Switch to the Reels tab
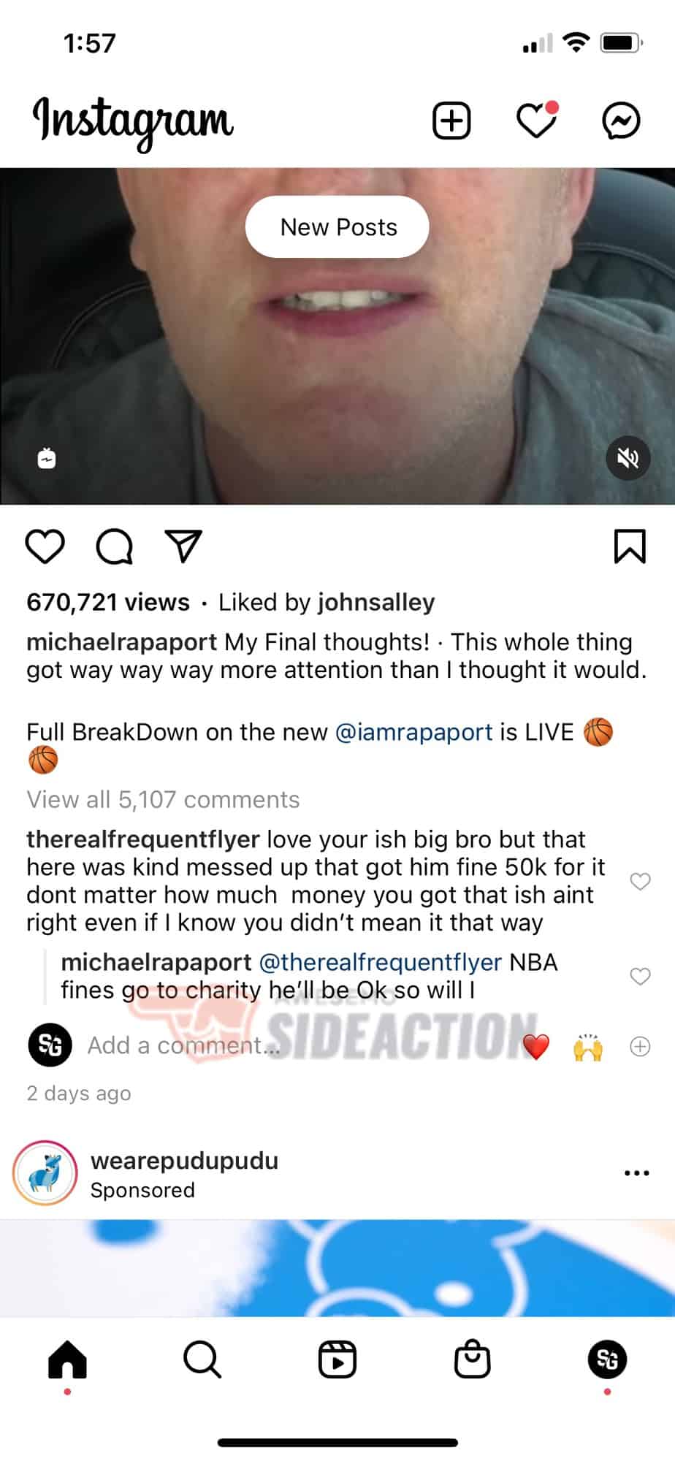 pos(337,1359)
